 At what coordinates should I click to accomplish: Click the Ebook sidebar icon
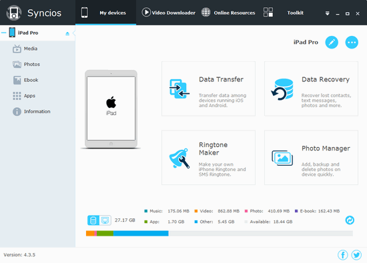[x=17, y=80]
